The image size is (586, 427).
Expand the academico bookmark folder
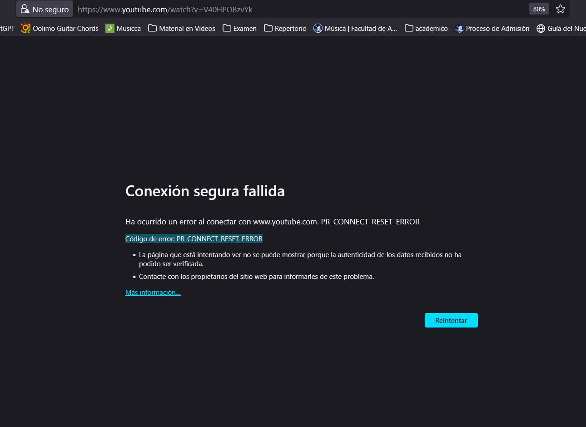click(426, 28)
